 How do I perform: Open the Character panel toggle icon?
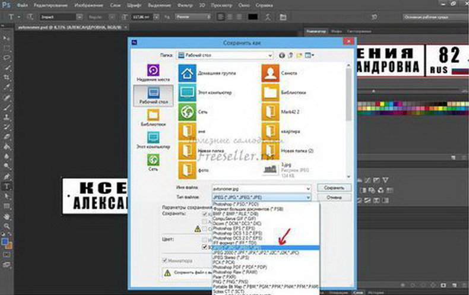283,17
